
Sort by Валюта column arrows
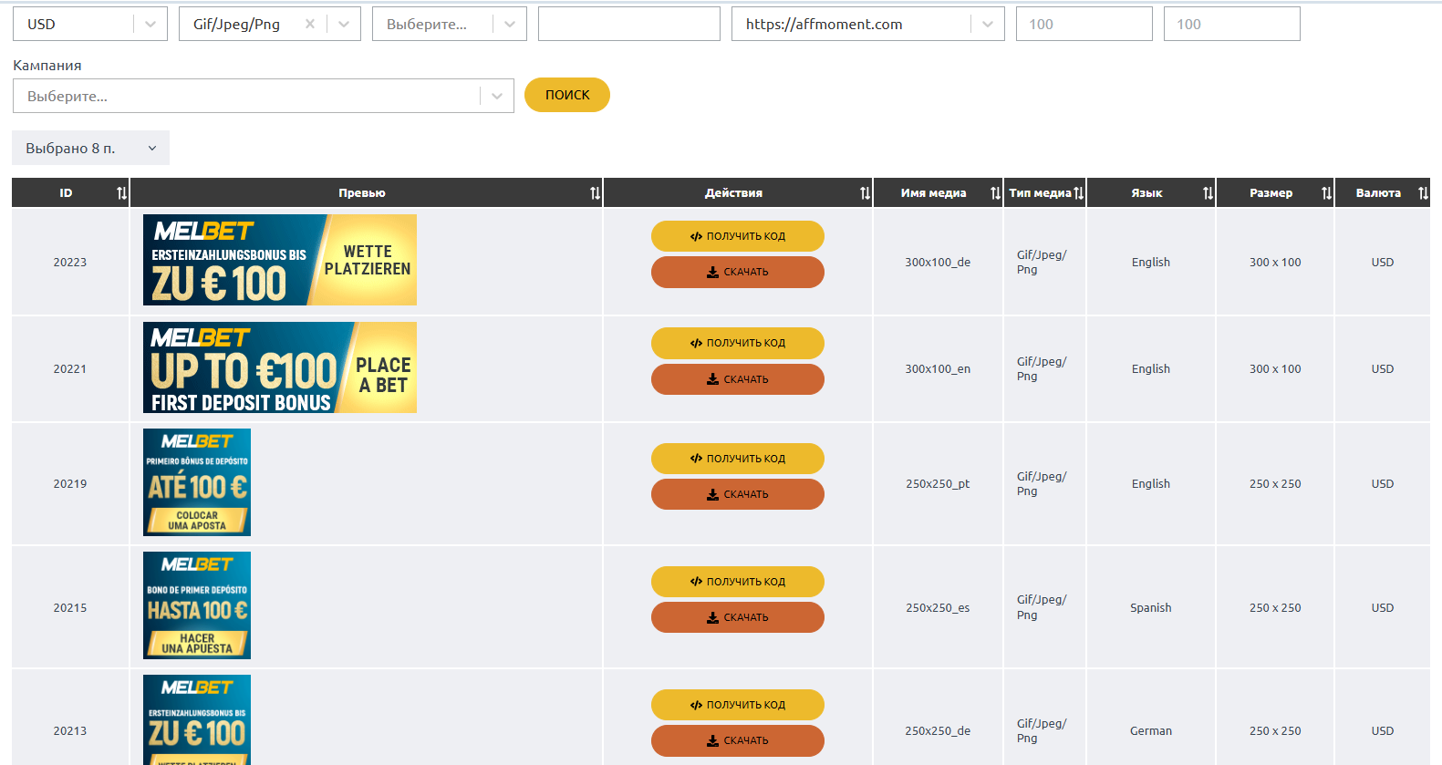(1423, 193)
